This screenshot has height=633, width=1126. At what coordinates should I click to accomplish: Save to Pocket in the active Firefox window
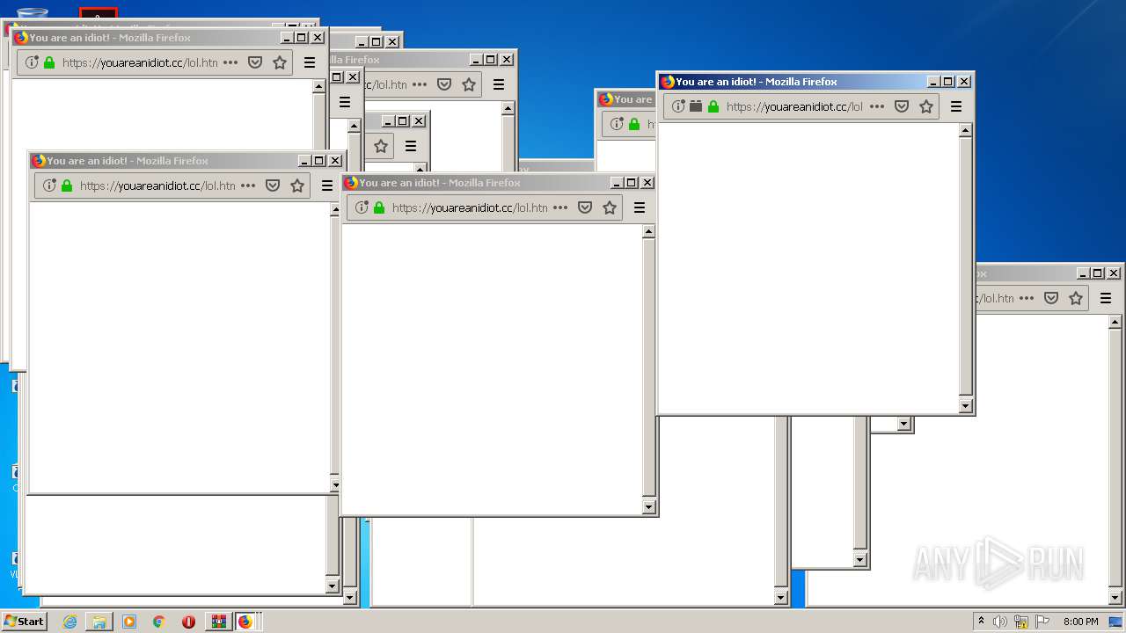(902, 106)
